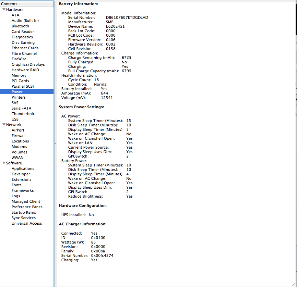297x287 pixels.
Task: Click the Cycle Count value 18
Action: pyautogui.click(x=96, y=80)
